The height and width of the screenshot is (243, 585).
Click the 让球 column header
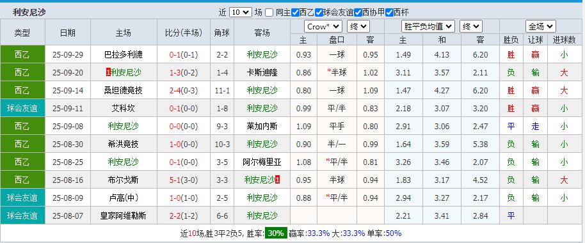(535, 40)
